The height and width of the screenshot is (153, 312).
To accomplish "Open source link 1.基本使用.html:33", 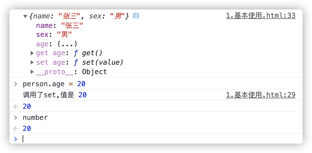I will point(260,16).
